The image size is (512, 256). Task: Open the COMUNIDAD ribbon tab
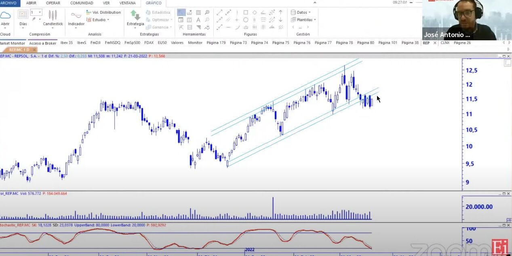pos(82,3)
